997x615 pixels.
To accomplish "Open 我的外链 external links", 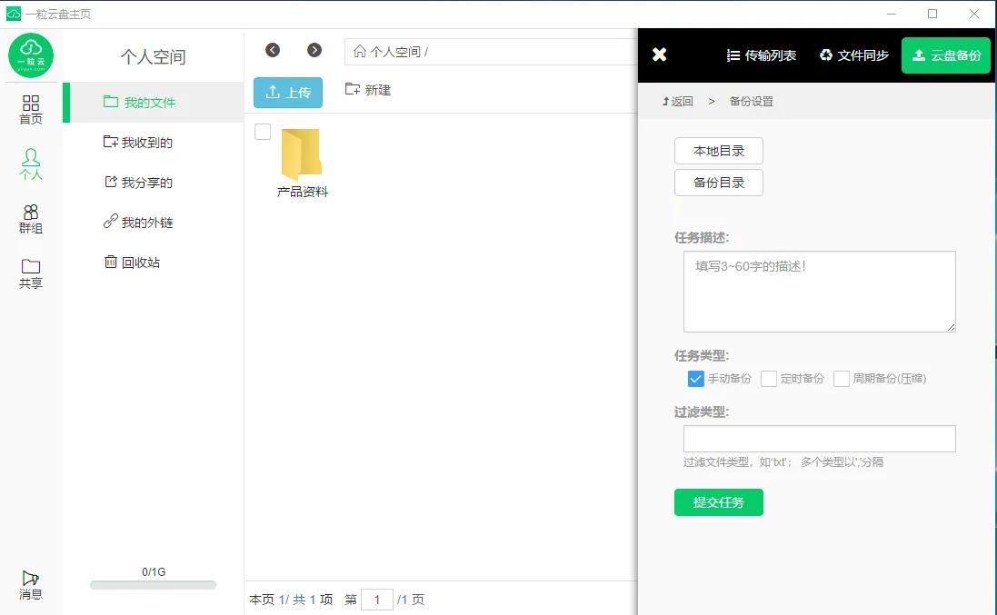I will coord(138,223).
